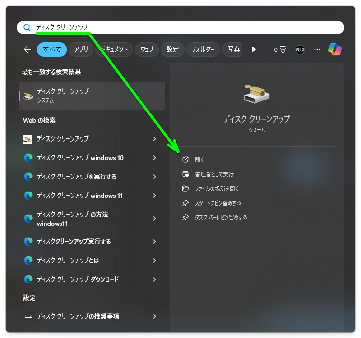The height and width of the screenshot is (338, 361).
Task: Choose ファイルの場所を開く in preview pane
Action: (x=217, y=189)
